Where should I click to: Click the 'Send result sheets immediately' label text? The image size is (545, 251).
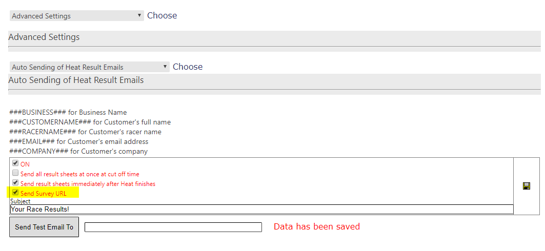tap(88, 184)
